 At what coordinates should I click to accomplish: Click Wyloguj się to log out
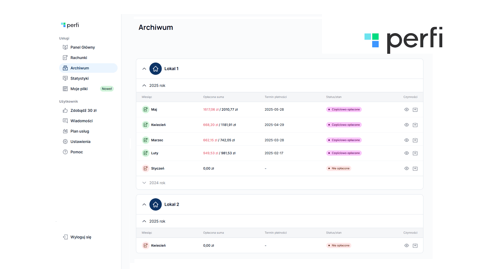pos(81,237)
